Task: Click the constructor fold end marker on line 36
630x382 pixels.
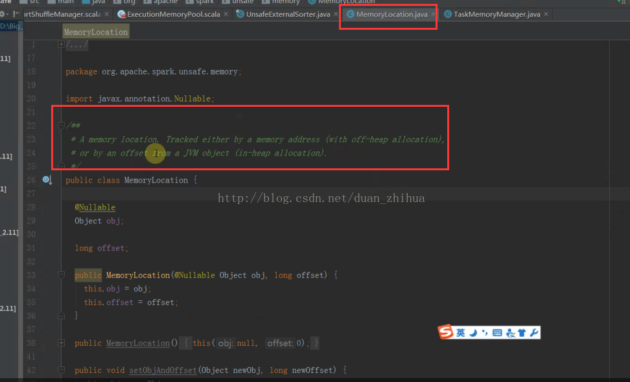Action: (61, 316)
